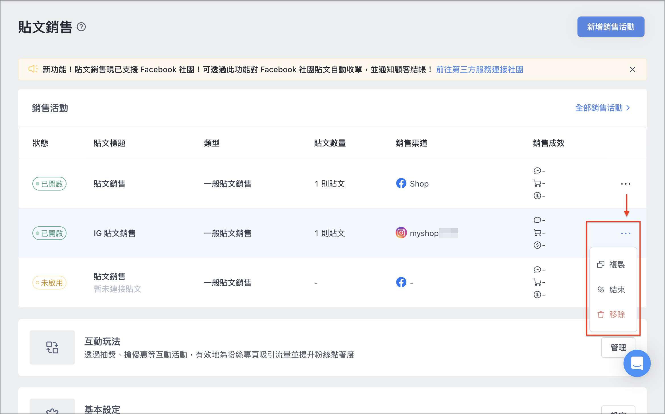Viewport: 665px width, 414px height.
Task: Click the copy icon next to 複製
Action: coord(601,265)
